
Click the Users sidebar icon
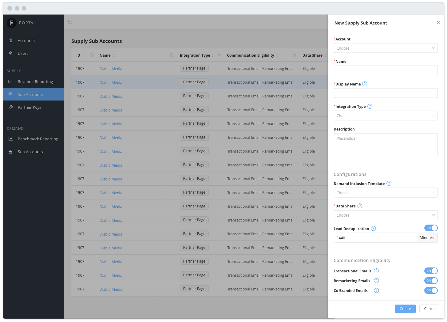[x=10, y=53]
